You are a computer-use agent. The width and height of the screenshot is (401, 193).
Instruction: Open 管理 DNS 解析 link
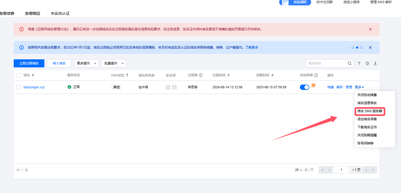point(381,2)
